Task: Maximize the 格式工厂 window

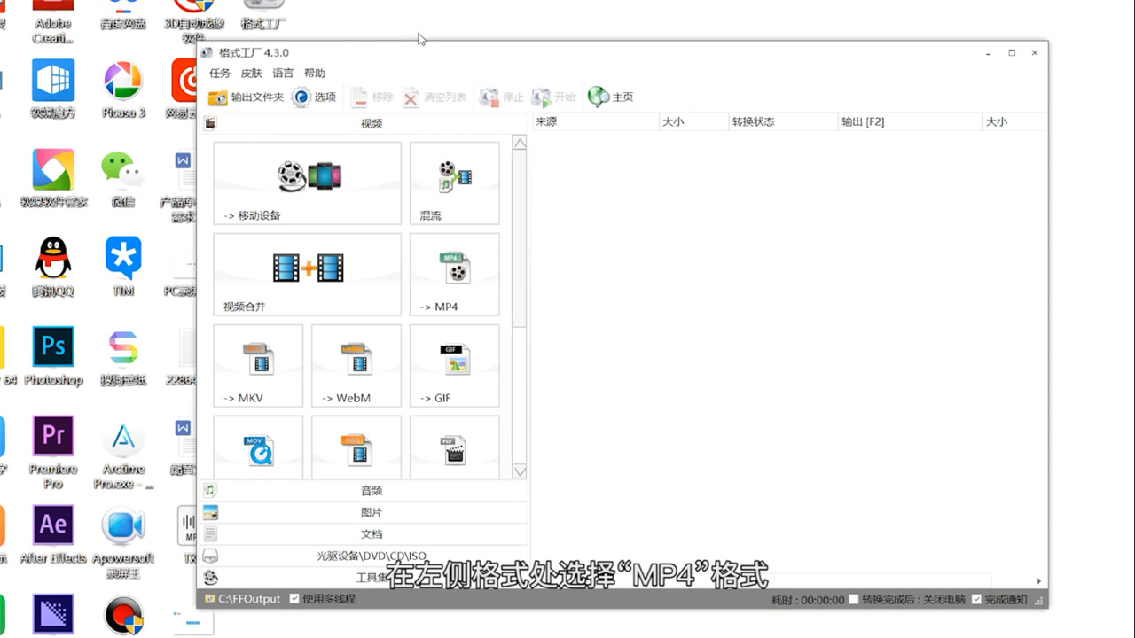Action: point(1012,53)
